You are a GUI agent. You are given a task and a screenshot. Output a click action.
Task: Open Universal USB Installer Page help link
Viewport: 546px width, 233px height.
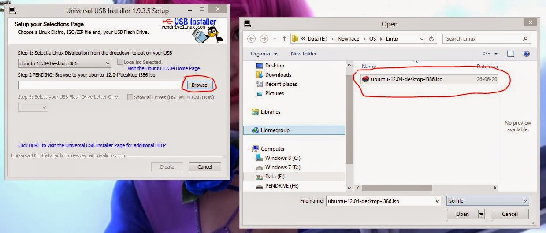pos(92,145)
